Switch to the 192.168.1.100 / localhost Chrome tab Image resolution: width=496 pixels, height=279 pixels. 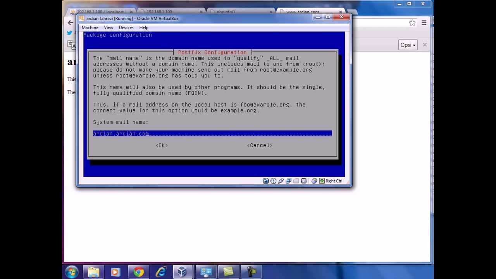point(101,12)
